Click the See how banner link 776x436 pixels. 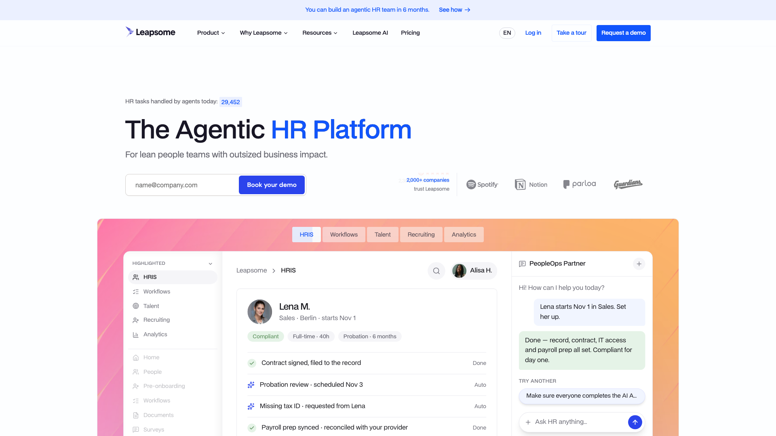[455, 10]
